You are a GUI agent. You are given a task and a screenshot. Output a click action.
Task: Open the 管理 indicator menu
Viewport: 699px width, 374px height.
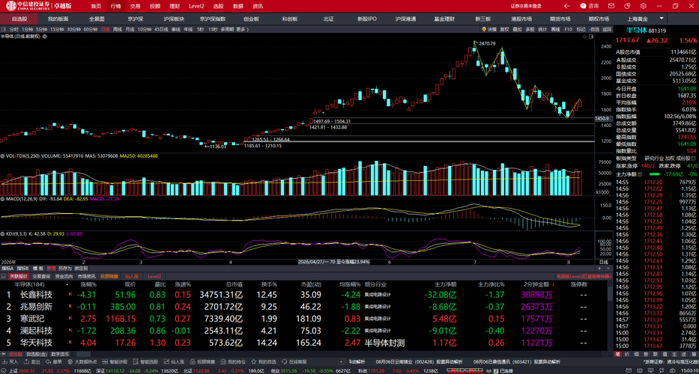pyautogui.click(x=51, y=269)
